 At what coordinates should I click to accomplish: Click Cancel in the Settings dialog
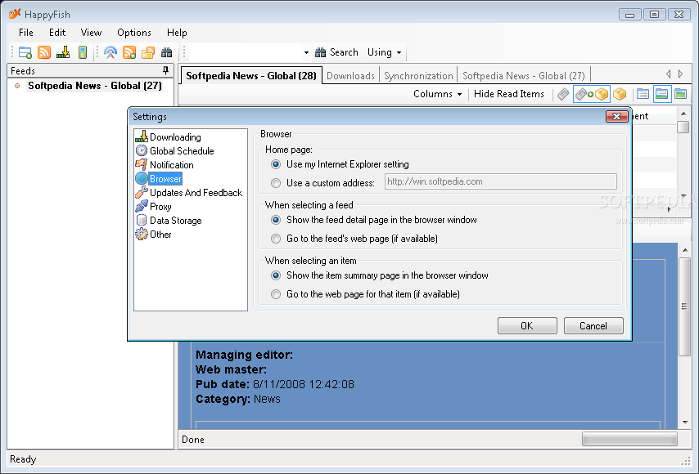(x=593, y=326)
